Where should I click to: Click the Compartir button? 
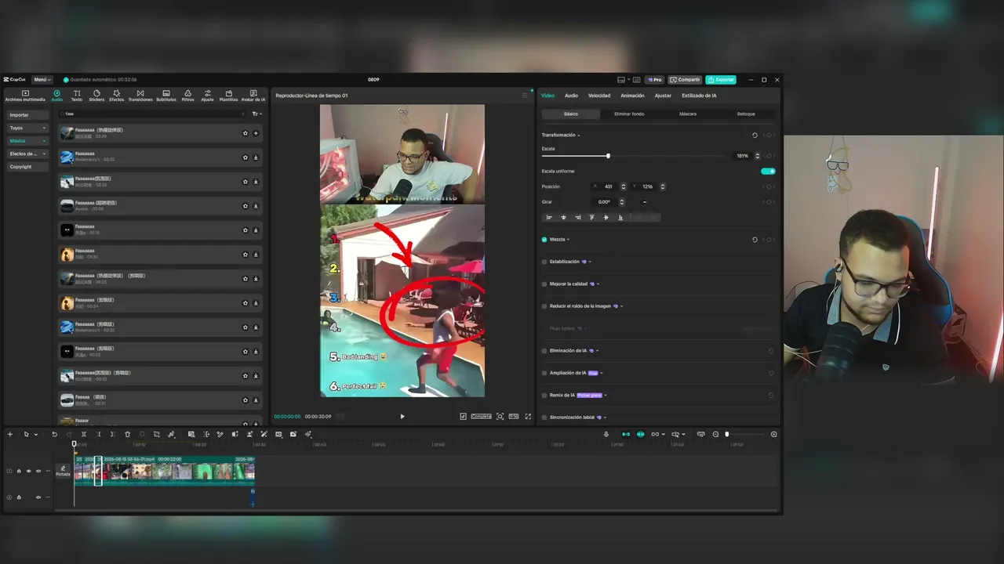(x=685, y=80)
